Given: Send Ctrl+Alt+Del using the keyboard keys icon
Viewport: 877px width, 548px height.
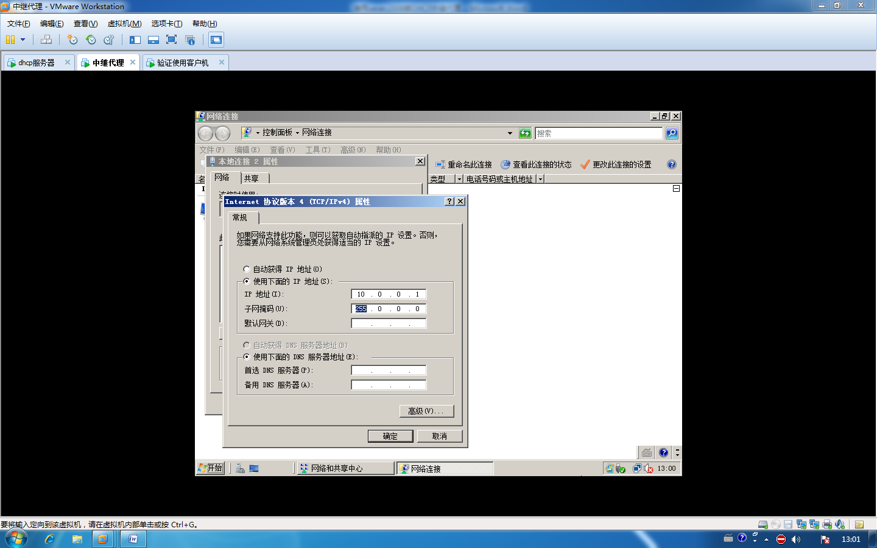Looking at the screenshot, I should point(46,40).
